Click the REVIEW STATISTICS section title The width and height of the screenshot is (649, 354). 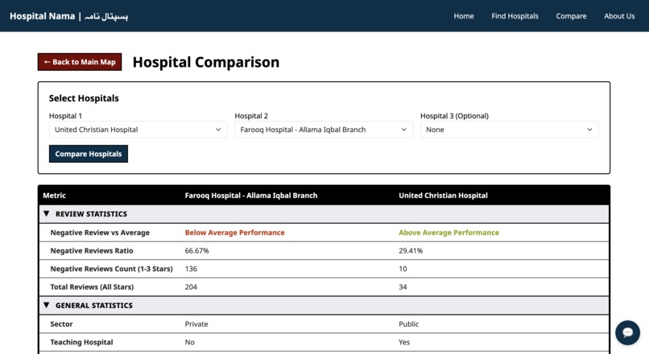tap(91, 214)
